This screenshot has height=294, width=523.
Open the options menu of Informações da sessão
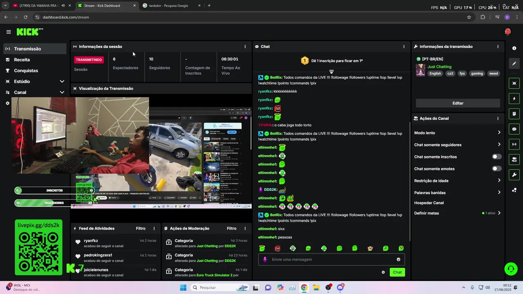(x=245, y=47)
